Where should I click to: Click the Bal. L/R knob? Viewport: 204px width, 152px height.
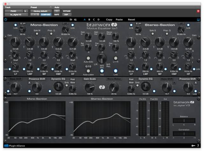point(88,47)
